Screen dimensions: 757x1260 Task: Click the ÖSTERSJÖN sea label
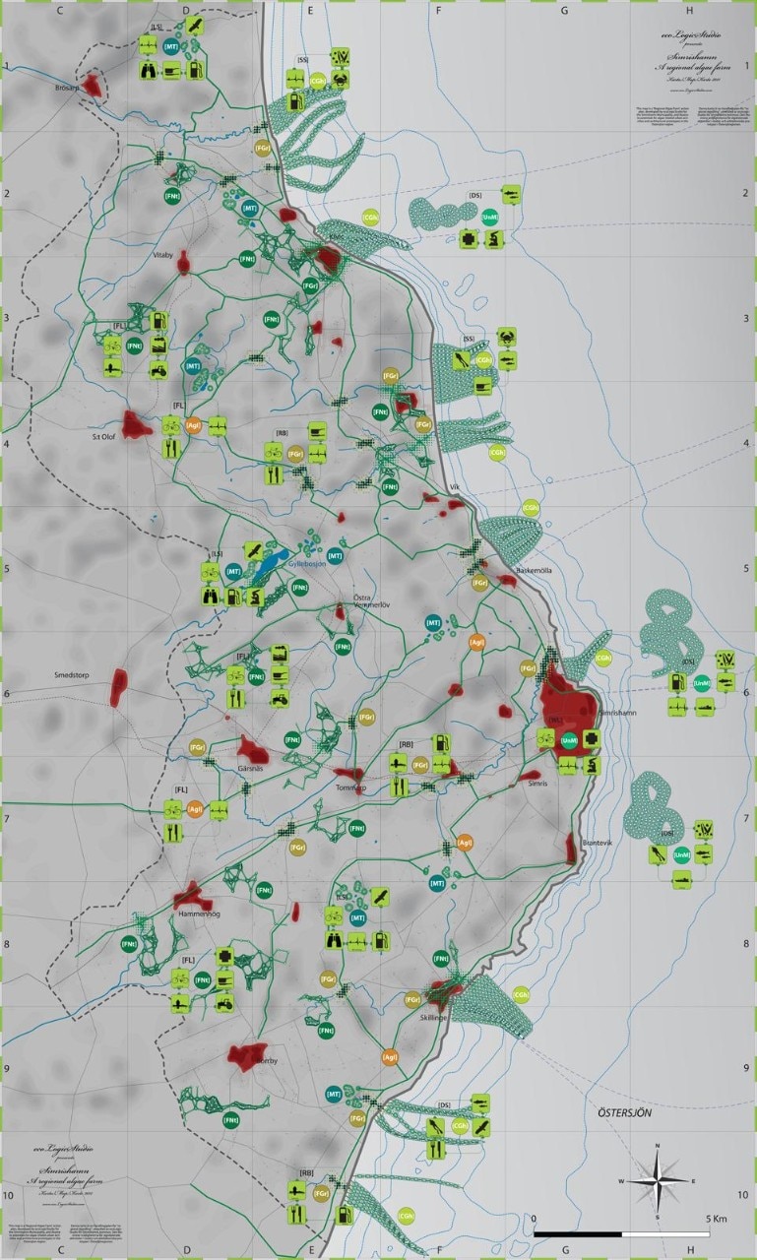coord(625,1112)
